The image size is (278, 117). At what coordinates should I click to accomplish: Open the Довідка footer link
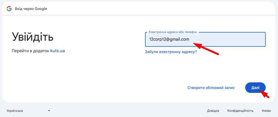pos(213,111)
